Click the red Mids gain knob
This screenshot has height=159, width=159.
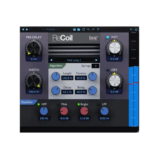[x=64, y=111]
